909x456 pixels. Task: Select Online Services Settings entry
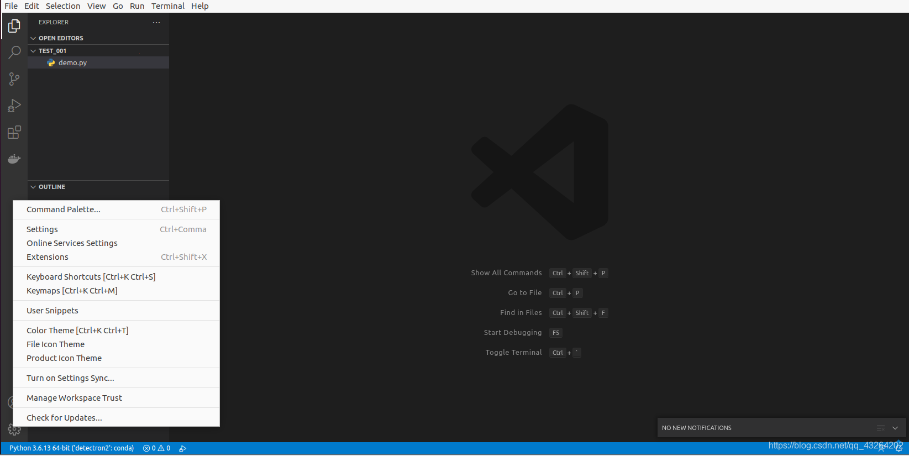coord(117,243)
